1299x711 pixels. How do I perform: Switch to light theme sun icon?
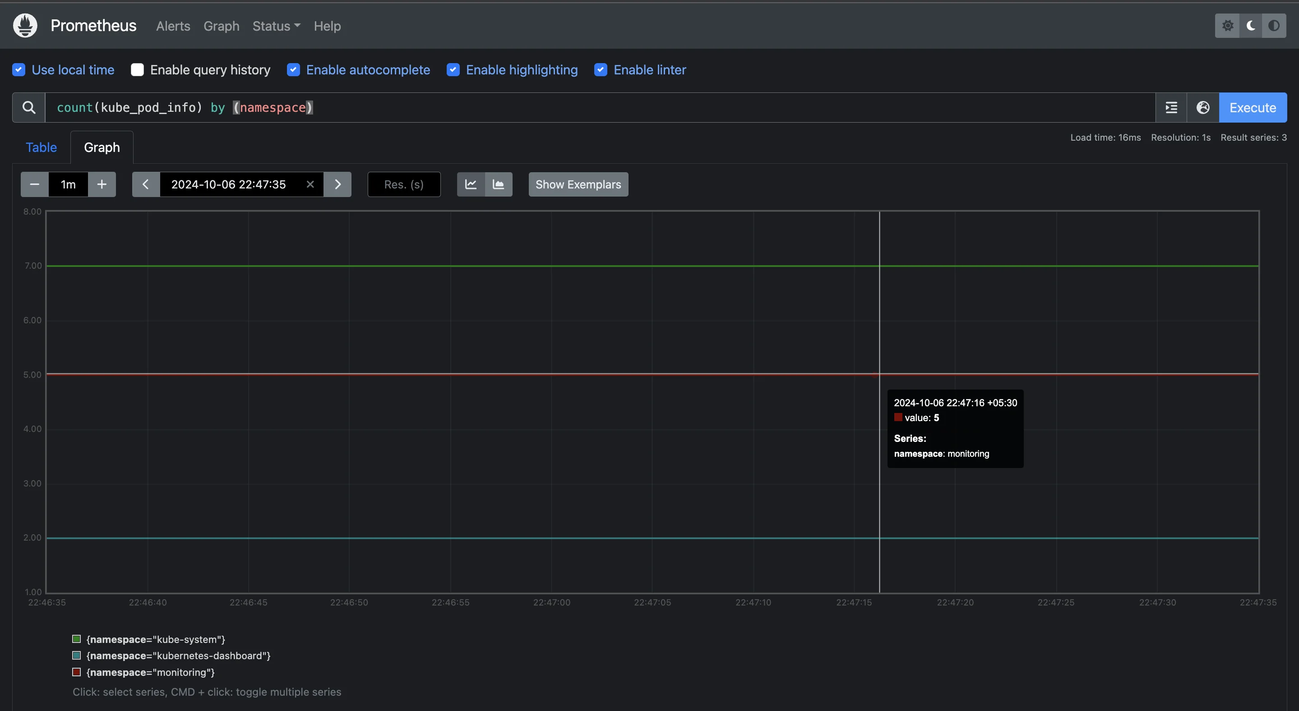(1227, 26)
